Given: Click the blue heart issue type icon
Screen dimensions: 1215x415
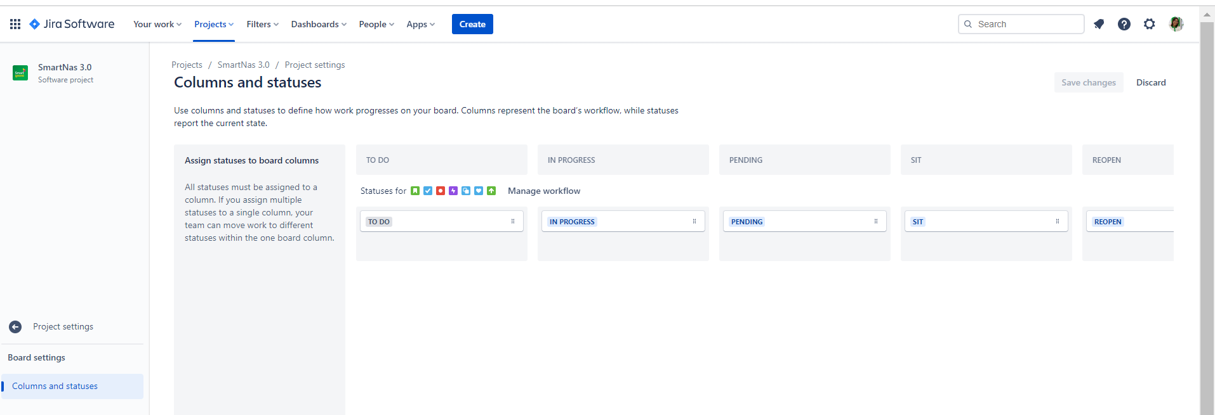Looking at the screenshot, I should pyautogui.click(x=479, y=191).
